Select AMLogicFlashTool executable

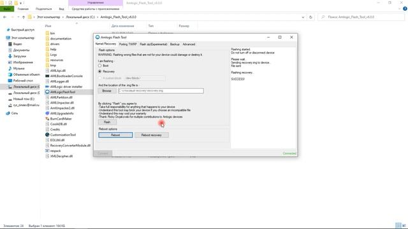(x=62, y=92)
